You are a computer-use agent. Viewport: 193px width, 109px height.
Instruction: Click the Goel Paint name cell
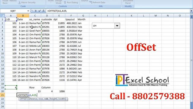pos(35,31)
